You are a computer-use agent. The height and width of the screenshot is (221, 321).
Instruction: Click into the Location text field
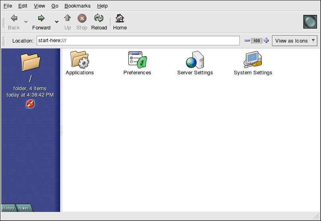click(138, 41)
